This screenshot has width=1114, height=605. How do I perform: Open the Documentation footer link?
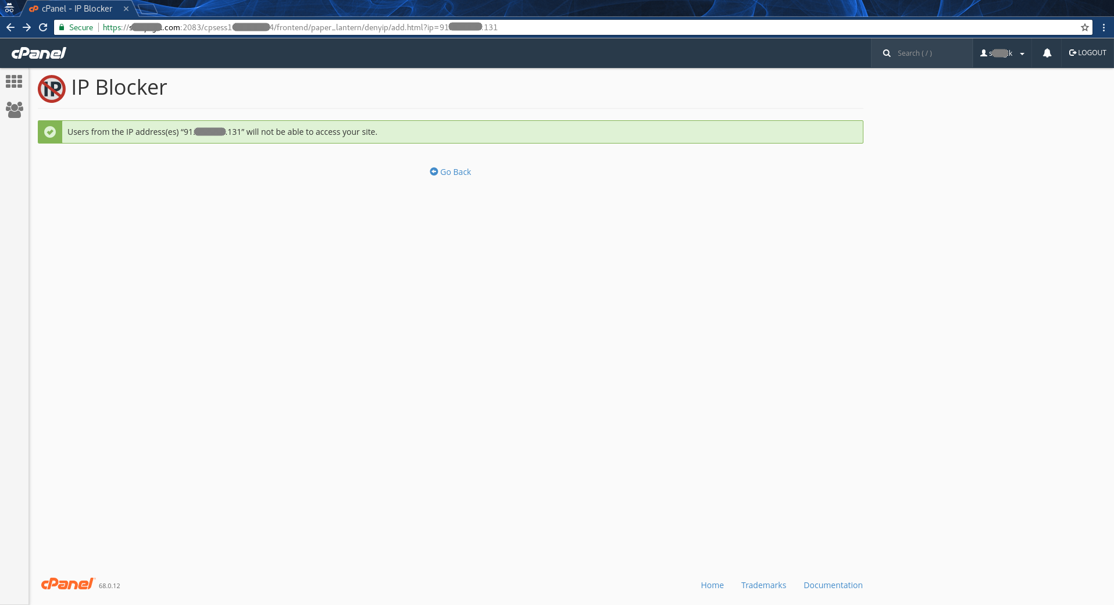pos(833,585)
